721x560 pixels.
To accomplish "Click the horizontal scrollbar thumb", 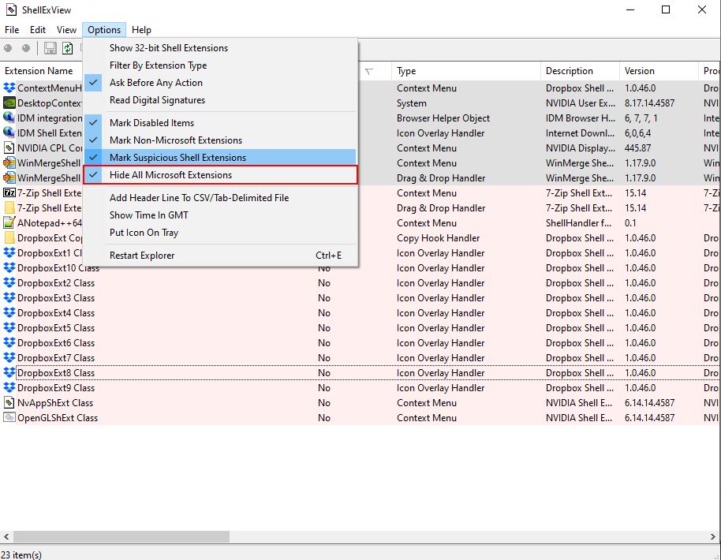I will click(x=121, y=536).
